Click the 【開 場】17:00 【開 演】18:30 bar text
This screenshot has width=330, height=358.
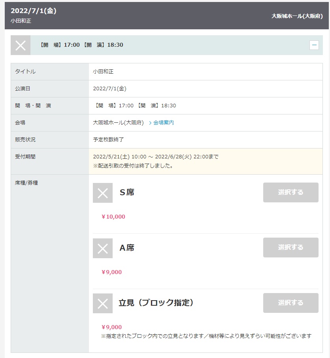click(81, 45)
